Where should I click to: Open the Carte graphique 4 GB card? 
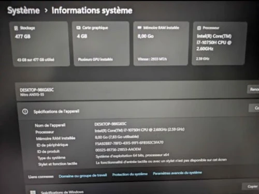point(100,43)
